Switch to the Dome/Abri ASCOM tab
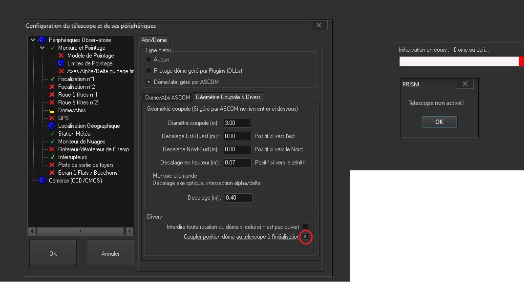530x286 pixels. pyautogui.click(x=167, y=98)
